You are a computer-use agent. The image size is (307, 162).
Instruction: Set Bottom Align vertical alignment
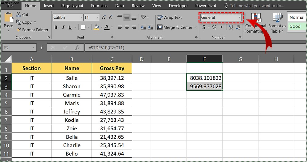(134, 18)
